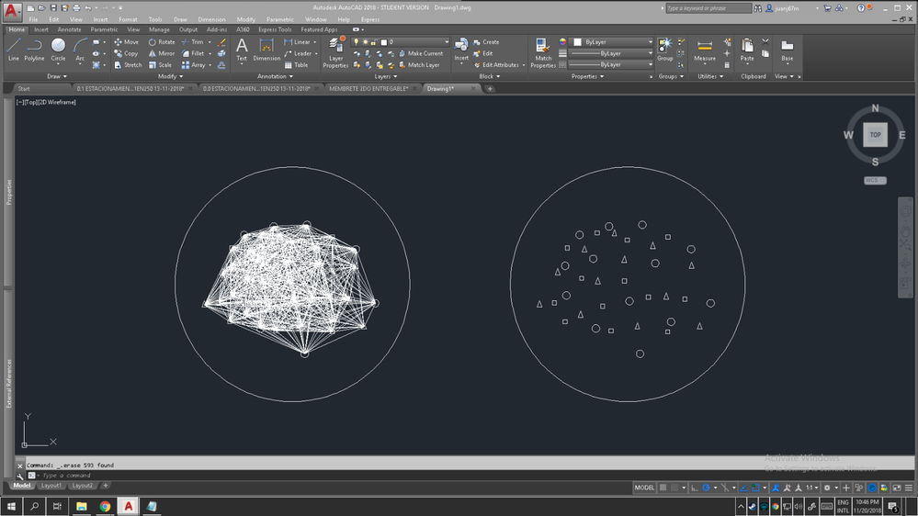Click Make Current layer button
This screenshot has width=918, height=516.
click(x=425, y=53)
